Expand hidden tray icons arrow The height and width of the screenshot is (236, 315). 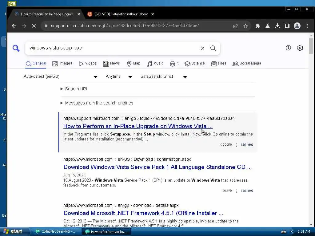(292, 232)
